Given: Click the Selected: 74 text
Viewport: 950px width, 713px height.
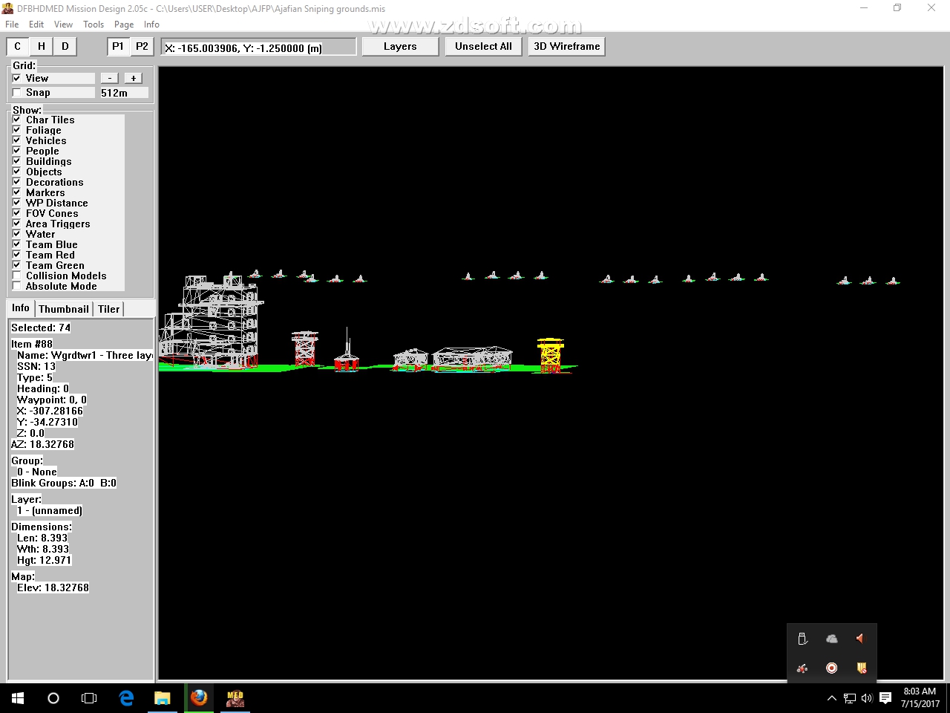Looking at the screenshot, I should [41, 328].
